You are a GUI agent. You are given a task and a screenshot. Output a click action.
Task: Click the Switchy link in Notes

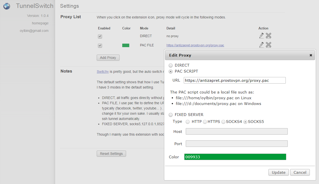(102, 72)
